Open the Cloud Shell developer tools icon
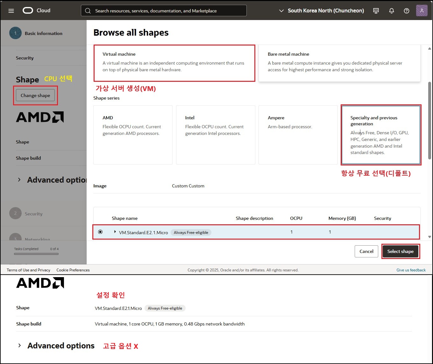 click(x=376, y=10)
